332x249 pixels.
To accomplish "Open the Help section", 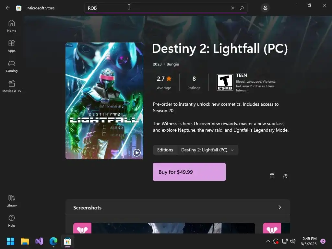I will (12, 221).
